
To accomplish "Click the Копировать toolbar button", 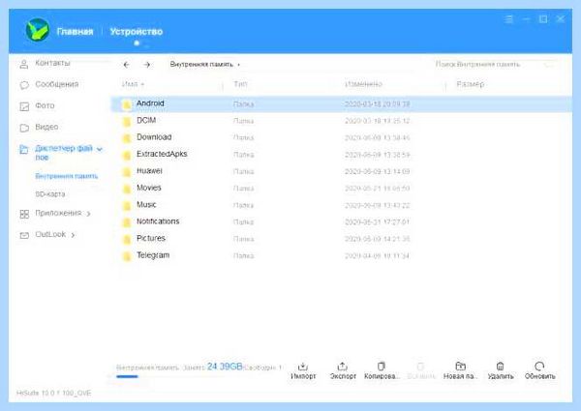I will 382,370.
